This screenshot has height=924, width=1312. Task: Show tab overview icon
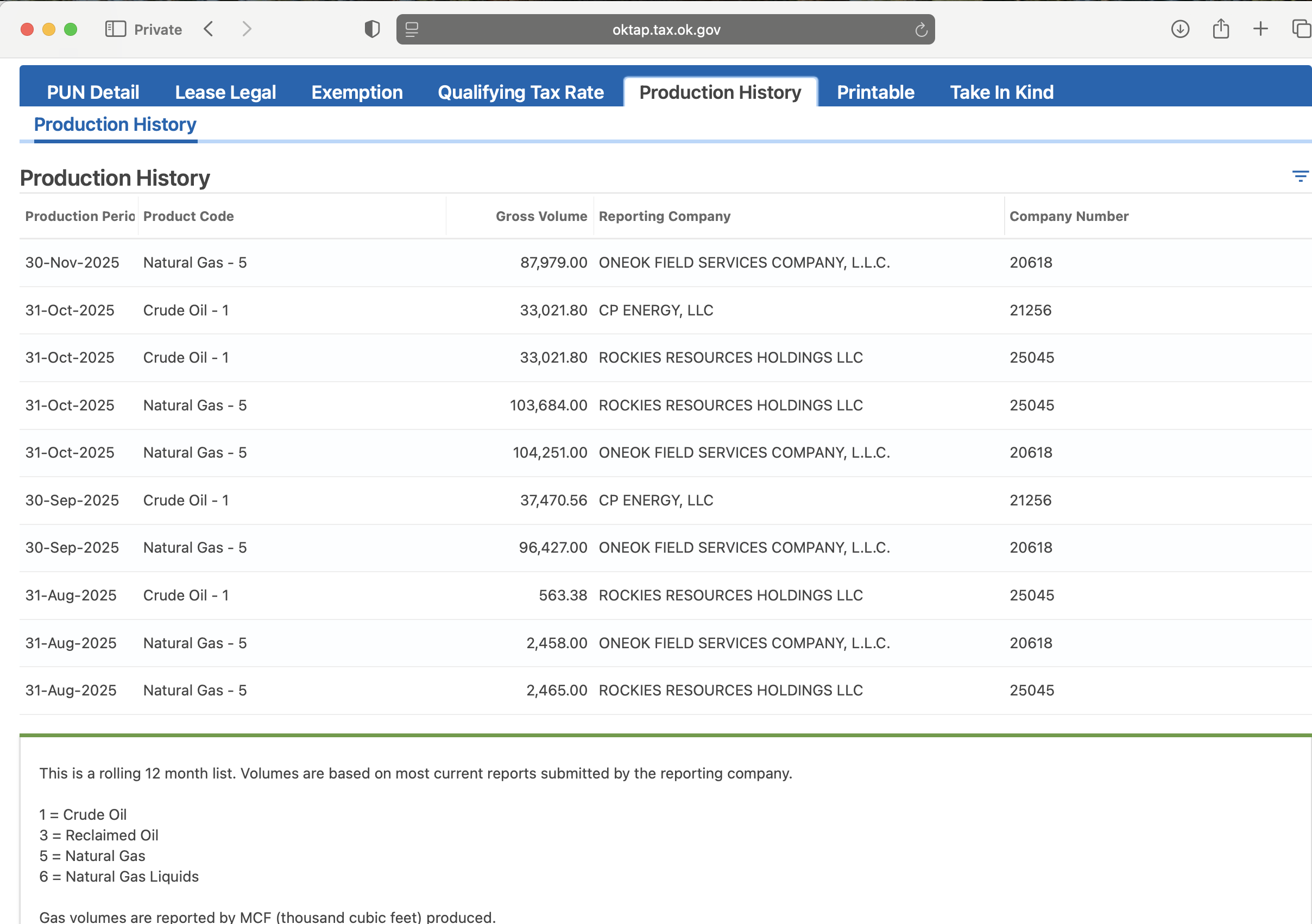point(1301,29)
